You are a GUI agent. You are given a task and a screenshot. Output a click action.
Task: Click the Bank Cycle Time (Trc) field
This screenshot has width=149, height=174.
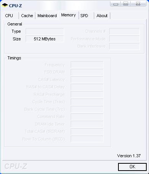point(87,109)
